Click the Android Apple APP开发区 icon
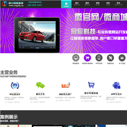127x127 pixels. point(116,85)
